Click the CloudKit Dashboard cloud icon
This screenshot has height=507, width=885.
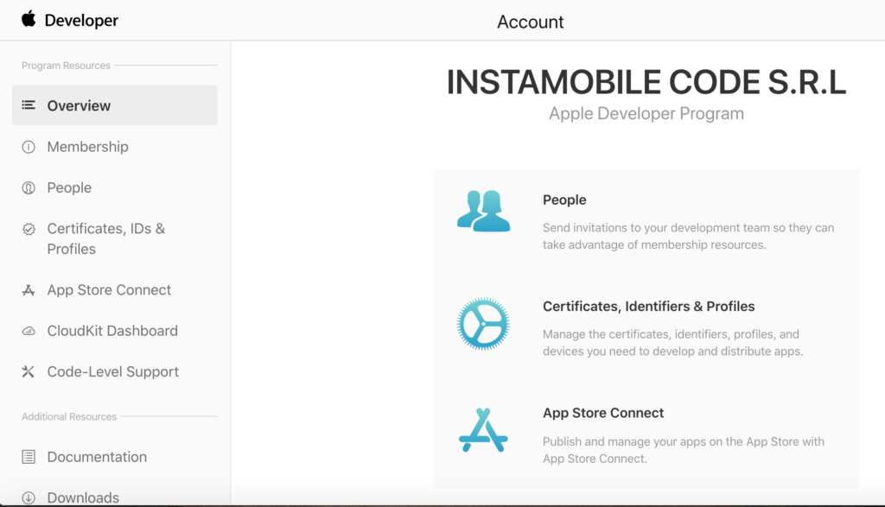click(29, 332)
